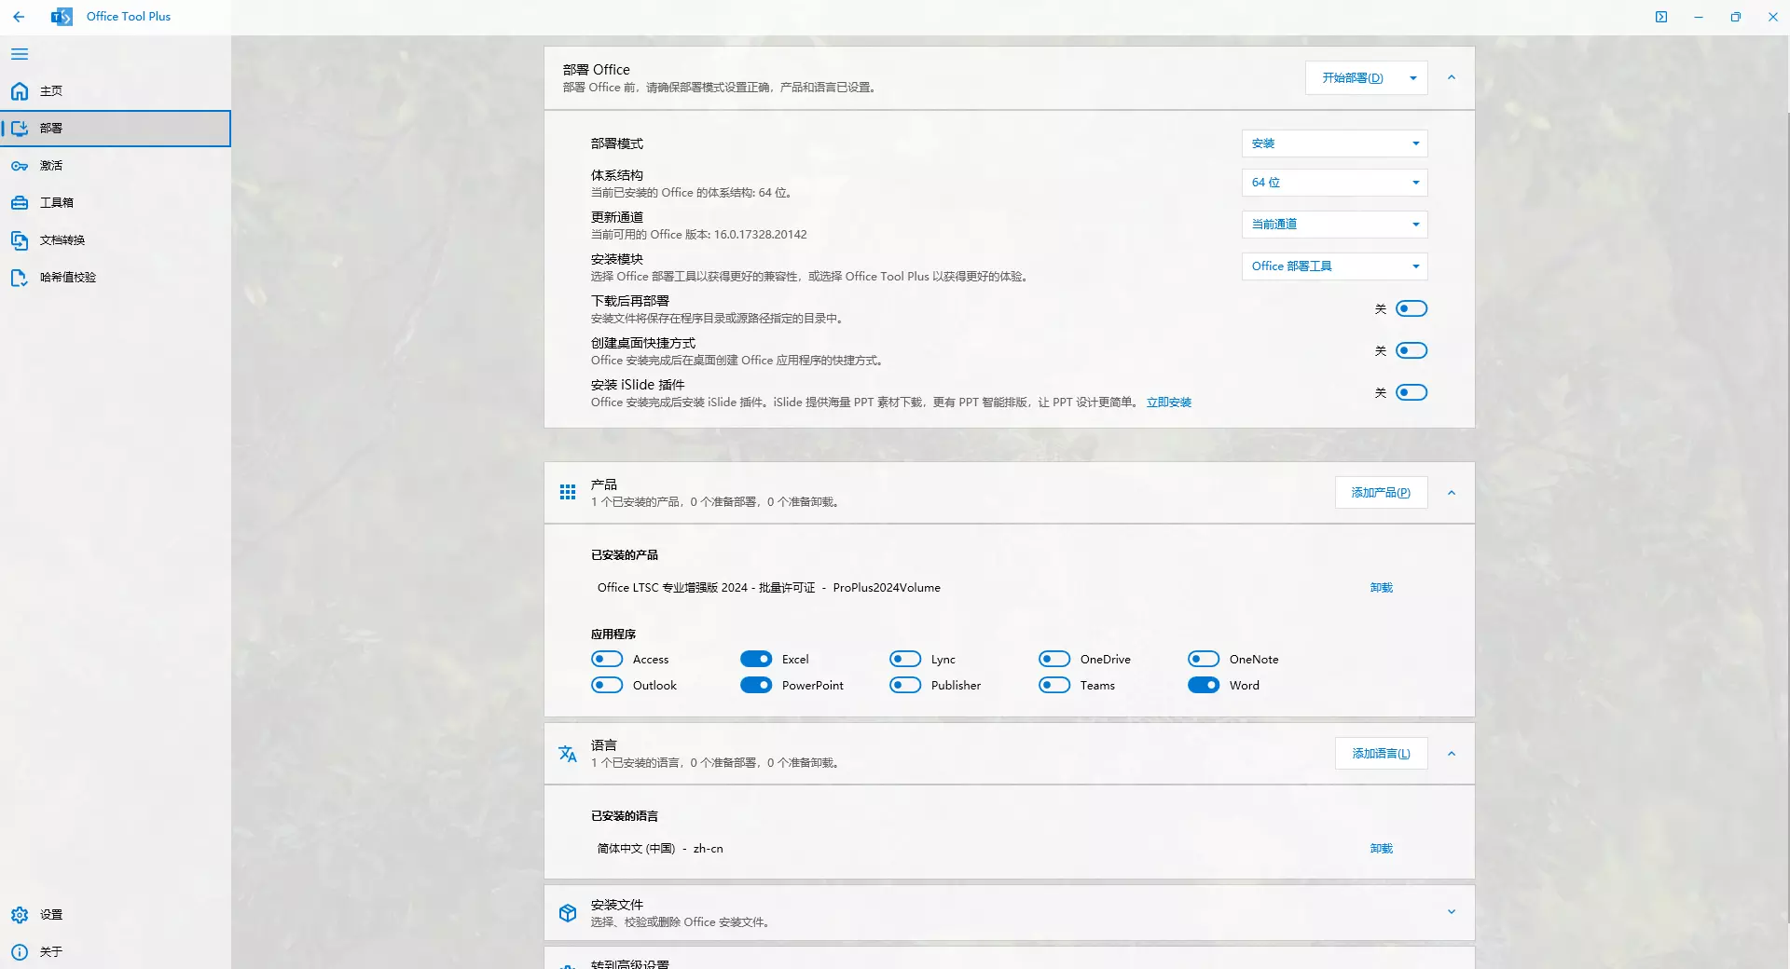Turn on 创建桌面快捷方式 toggle
Screen dimensions: 1790x969
coord(1411,351)
